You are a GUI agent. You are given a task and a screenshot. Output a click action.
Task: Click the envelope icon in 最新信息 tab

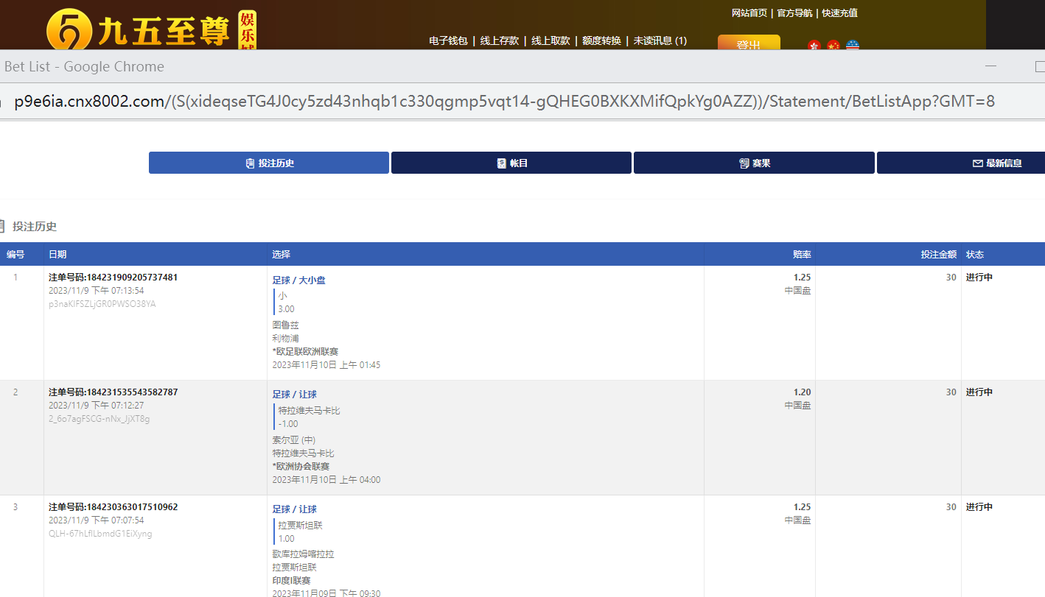click(978, 163)
